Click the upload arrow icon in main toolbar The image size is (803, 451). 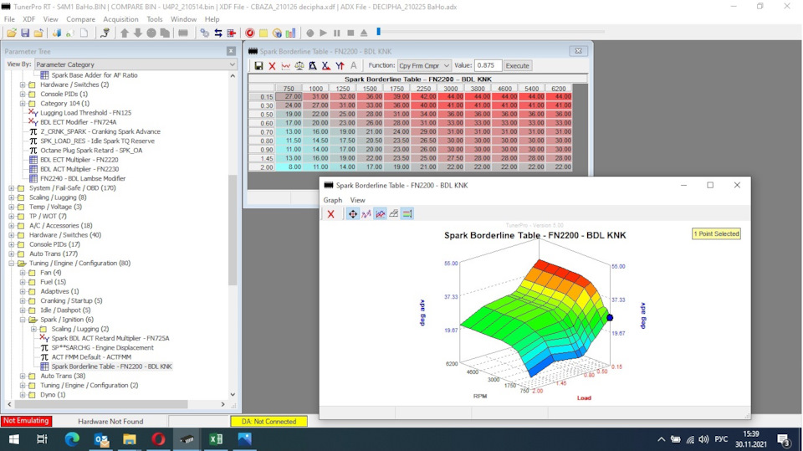point(125,33)
